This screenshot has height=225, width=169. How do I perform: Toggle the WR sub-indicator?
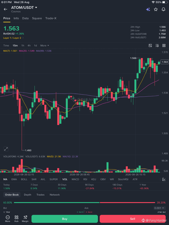pos(112,179)
